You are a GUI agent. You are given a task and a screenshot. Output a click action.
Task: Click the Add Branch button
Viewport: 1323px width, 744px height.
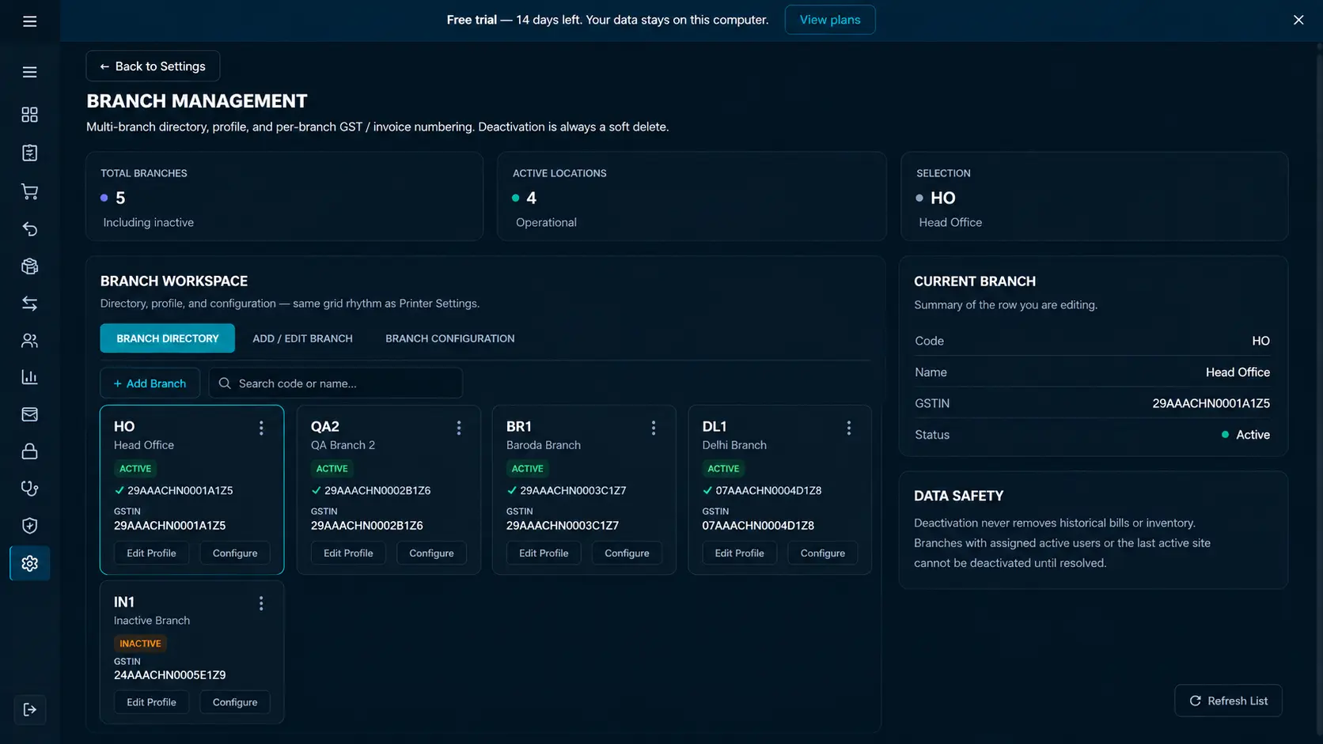click(x=150, y=383)
